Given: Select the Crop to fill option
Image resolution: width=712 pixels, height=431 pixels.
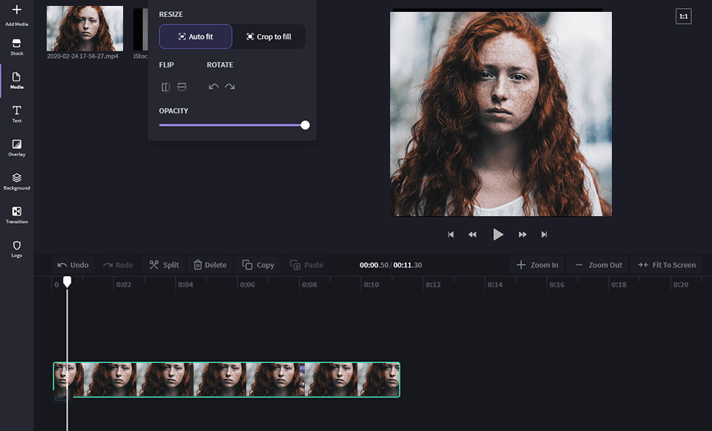Looking at the screenshot, I should 268,36.
